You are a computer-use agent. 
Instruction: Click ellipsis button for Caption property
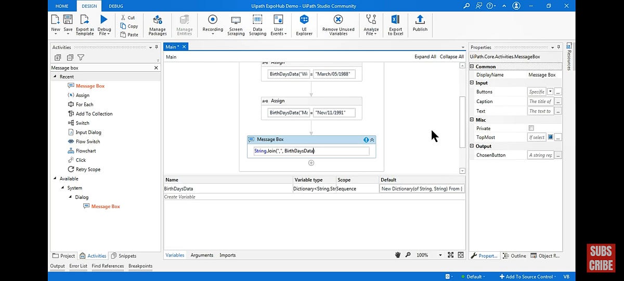[x=558, y=101]
